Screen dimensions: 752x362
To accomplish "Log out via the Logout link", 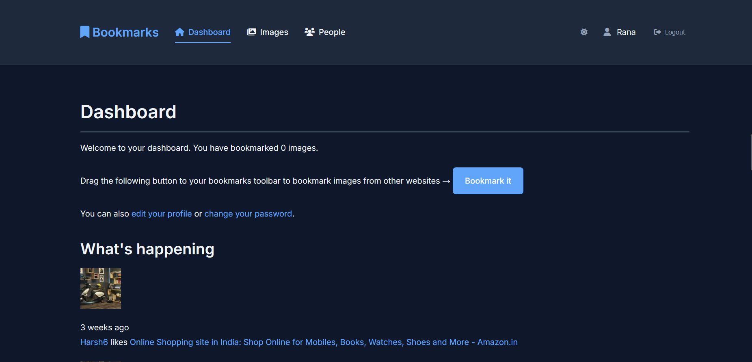I will click(670, 32).
